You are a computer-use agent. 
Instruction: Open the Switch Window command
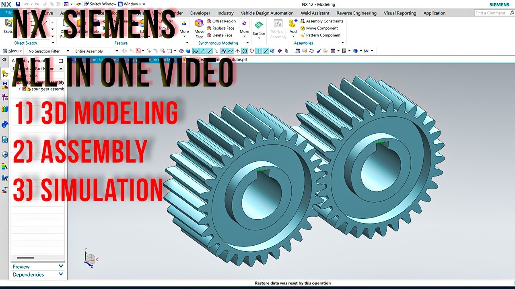point(100,4)
